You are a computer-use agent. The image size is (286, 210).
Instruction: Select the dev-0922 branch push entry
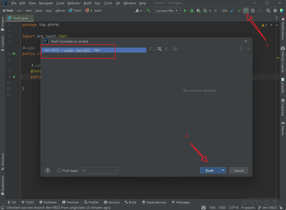[x=52, y=50]
